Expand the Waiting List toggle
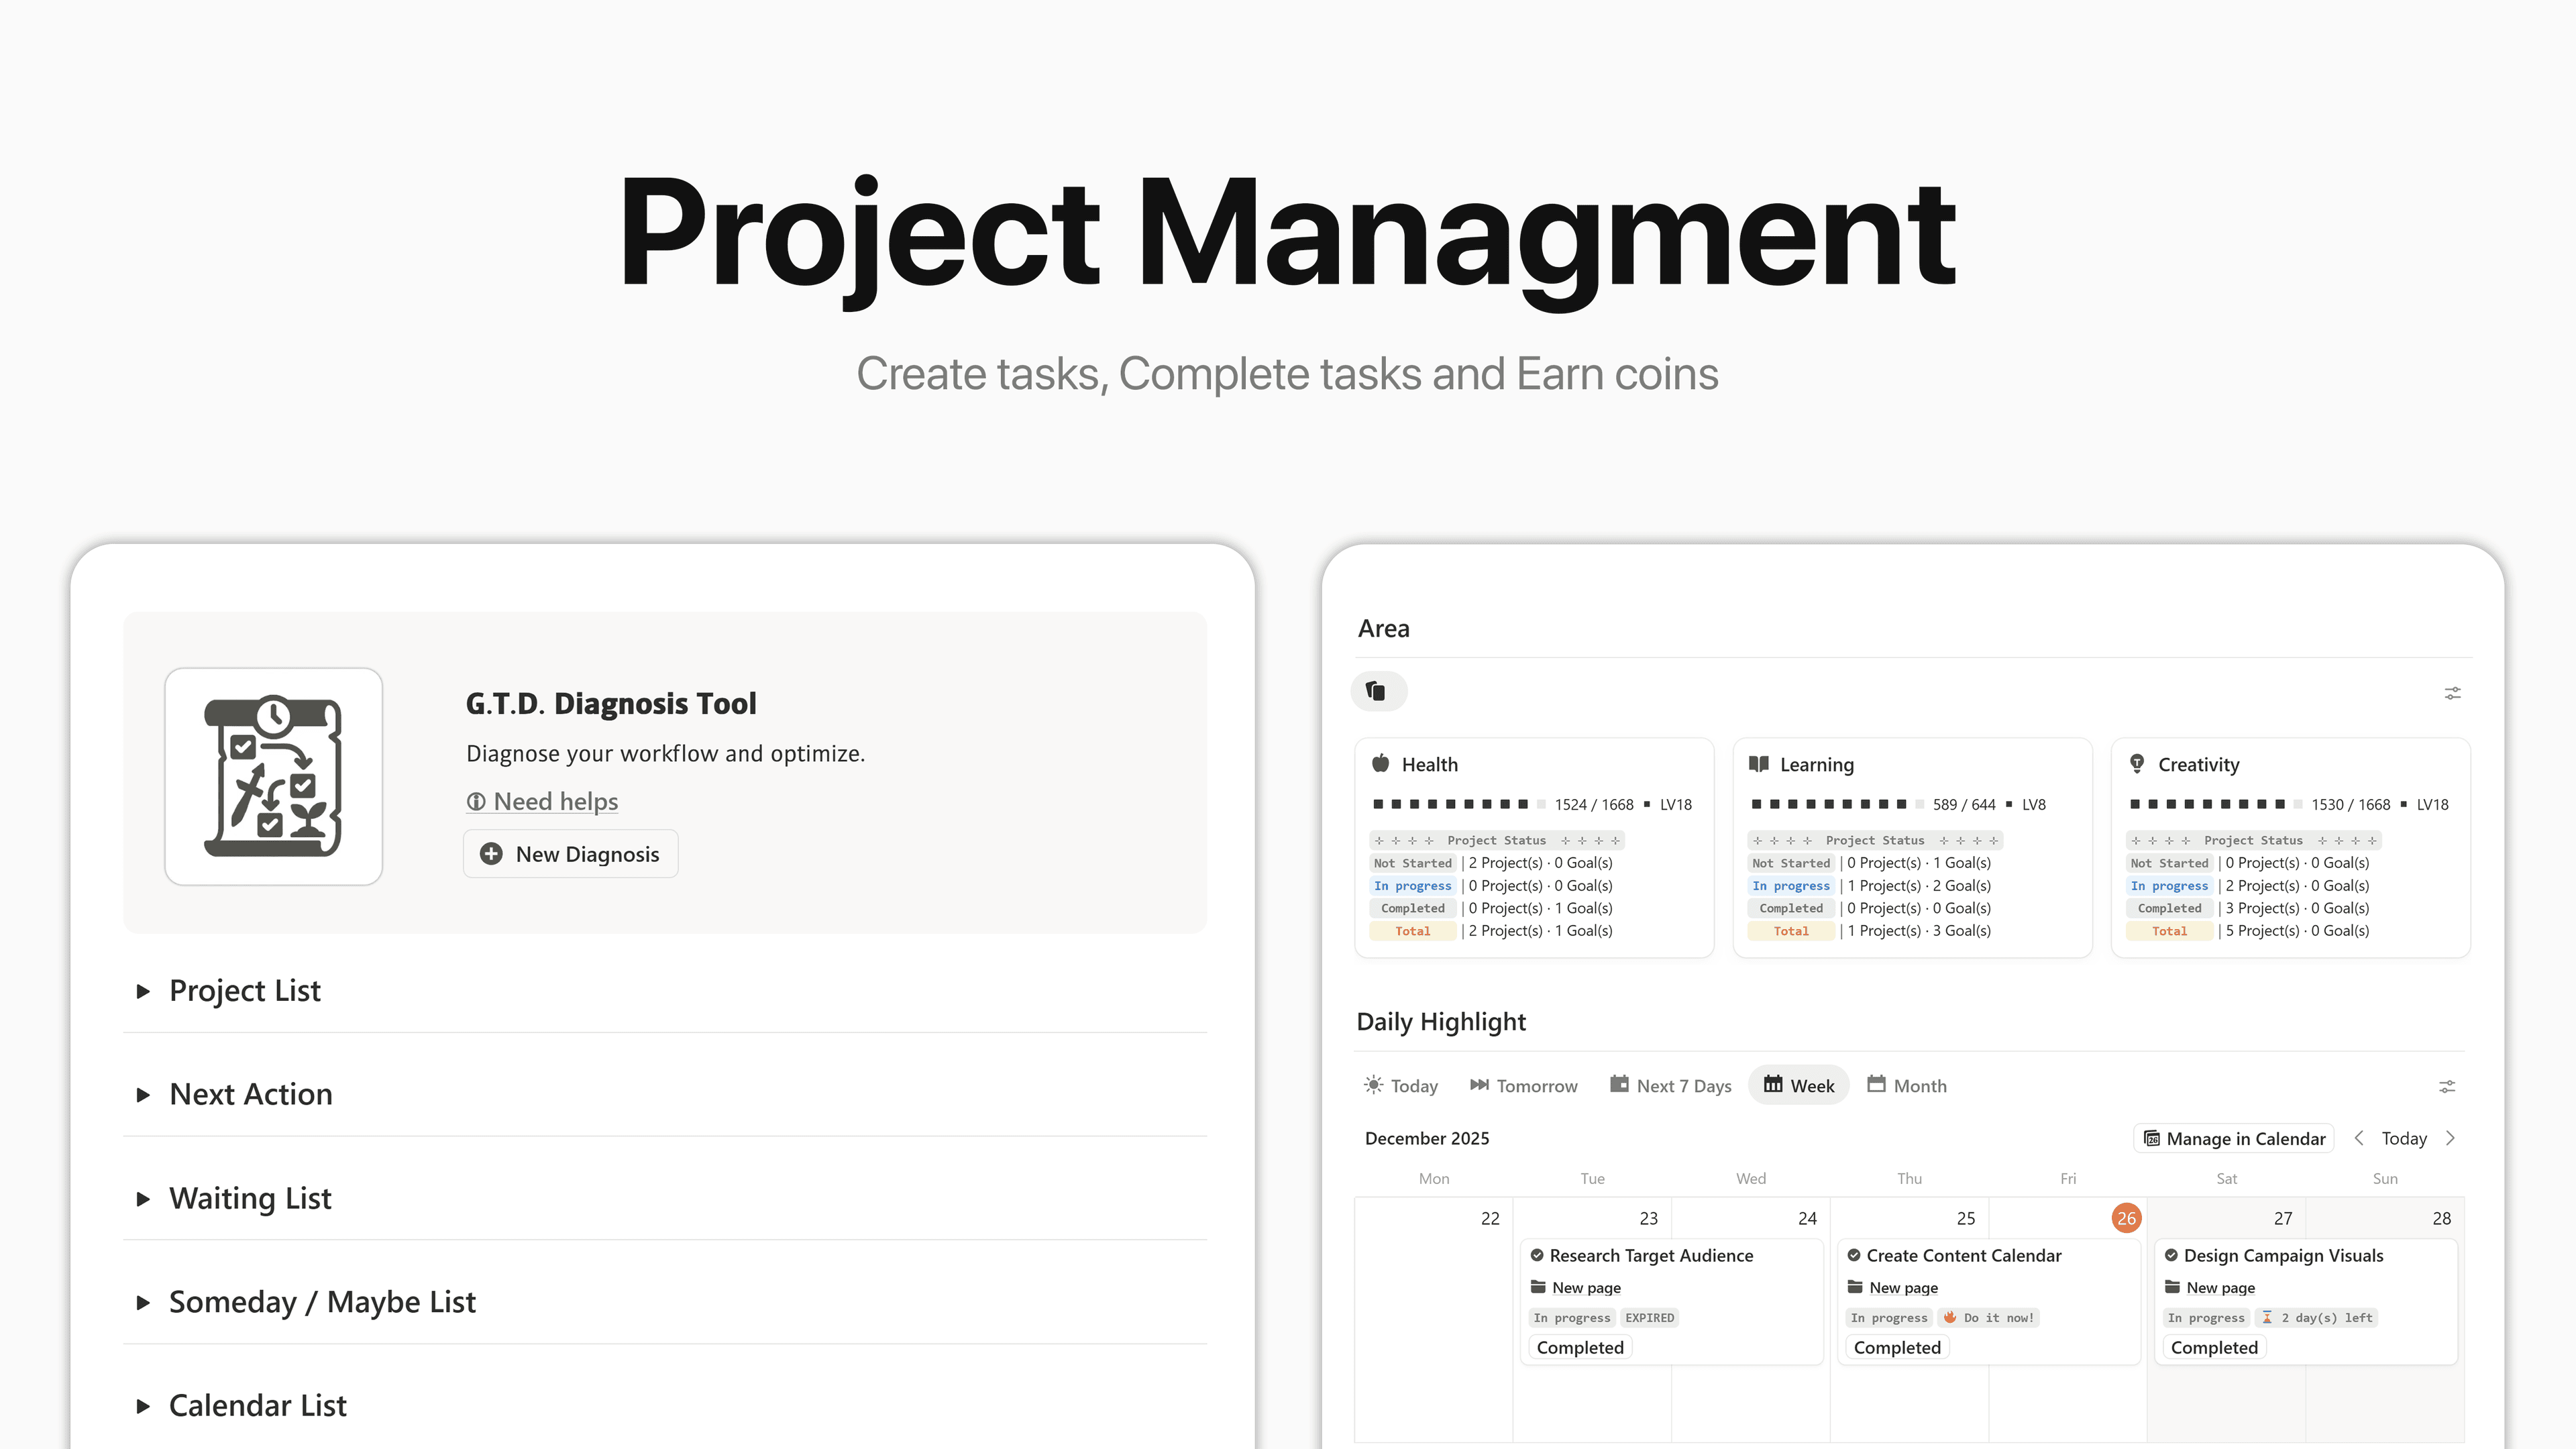Viewport: 2576px width, 1449px height. pyautogui.click(x=143, y=1199)
